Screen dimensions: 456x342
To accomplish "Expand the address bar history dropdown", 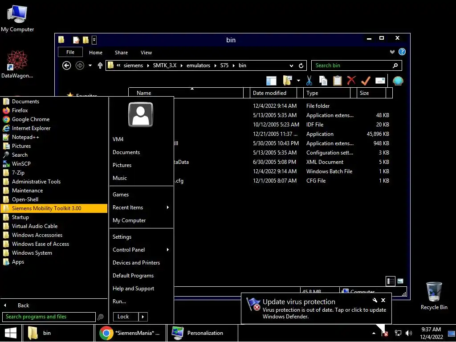I will (291, 66).
